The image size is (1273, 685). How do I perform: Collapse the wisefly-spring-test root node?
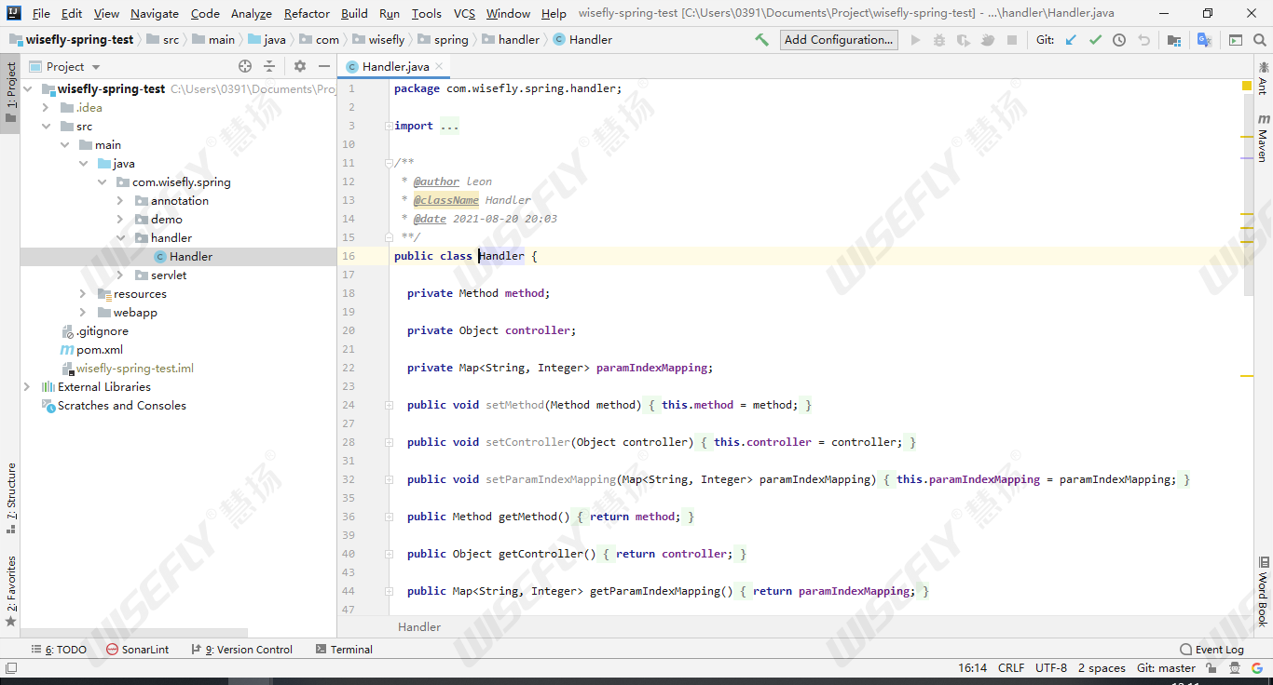(27, 89)
